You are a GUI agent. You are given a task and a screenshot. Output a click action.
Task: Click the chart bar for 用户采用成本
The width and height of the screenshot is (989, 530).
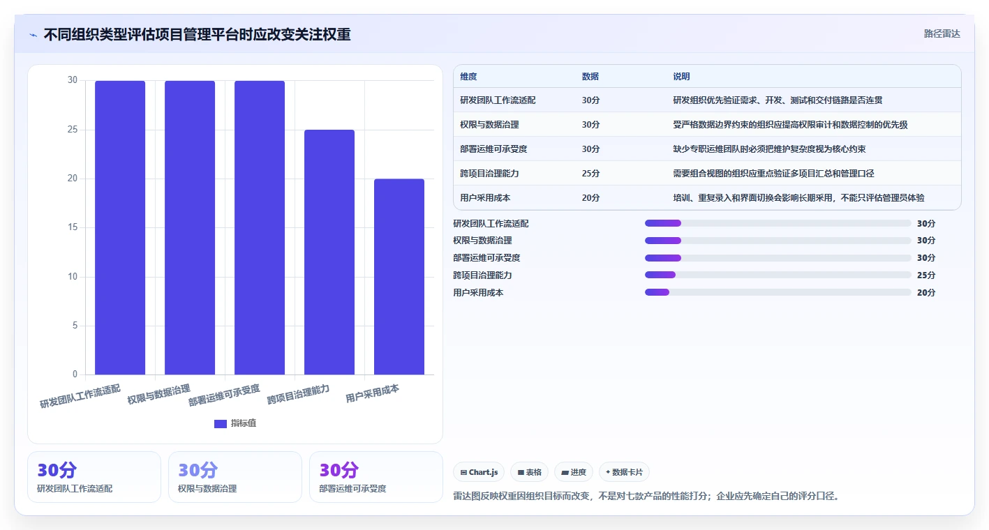[x=399, y=277]
